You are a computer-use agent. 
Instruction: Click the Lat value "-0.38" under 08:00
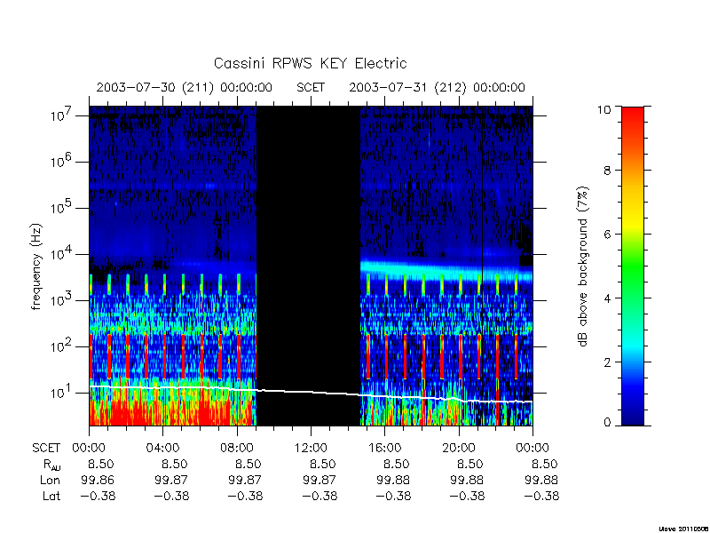click(x=245, y=496)
